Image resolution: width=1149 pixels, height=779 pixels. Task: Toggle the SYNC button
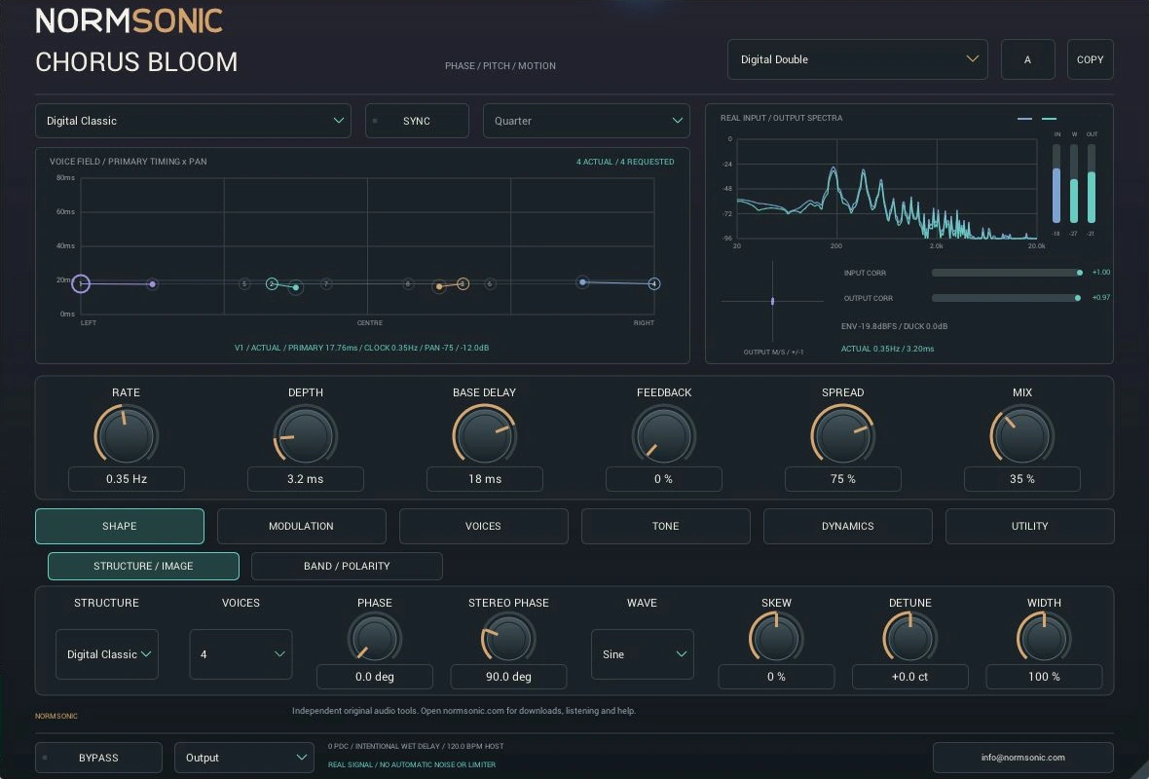coord(417,121)
